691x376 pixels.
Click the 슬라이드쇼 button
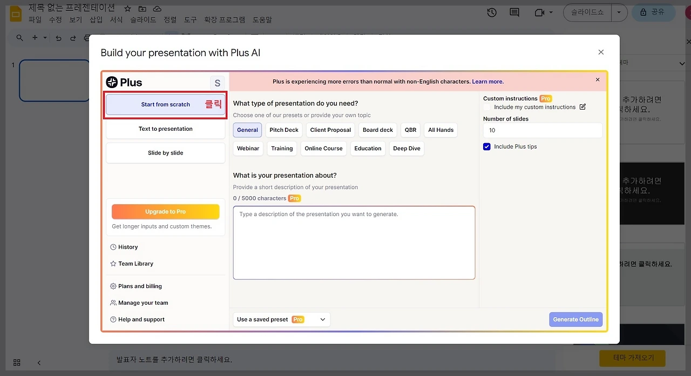587,12
